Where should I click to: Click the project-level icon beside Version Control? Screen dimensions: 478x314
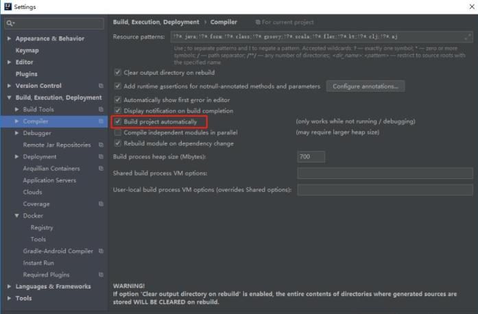point(101,86)
